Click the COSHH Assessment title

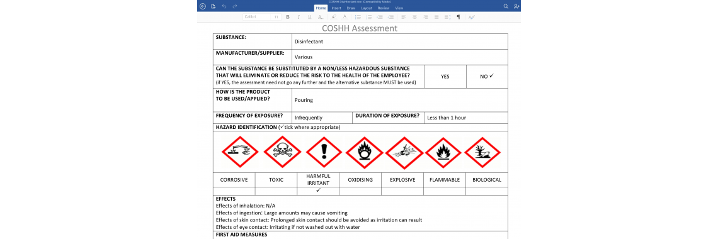[360, 28]
